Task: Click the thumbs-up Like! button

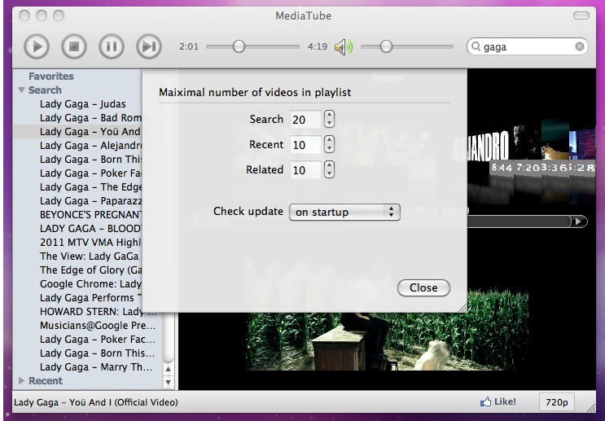Action: point(498,401)
